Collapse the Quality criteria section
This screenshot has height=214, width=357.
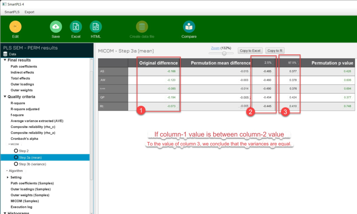(5, 97)
